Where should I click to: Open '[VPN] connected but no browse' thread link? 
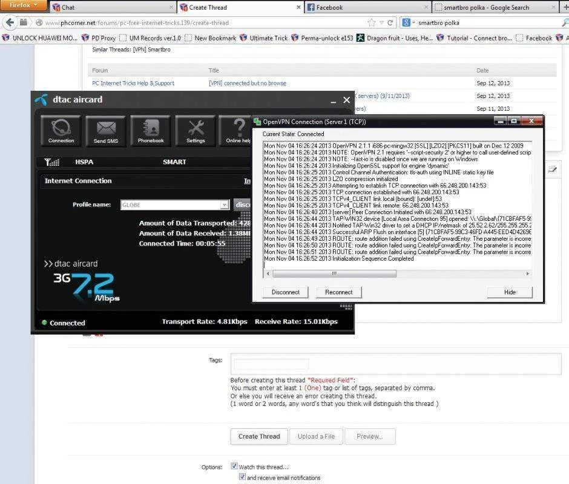click(248, 83)
